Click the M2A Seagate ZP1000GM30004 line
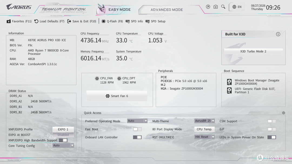This screenshot has height=164, width=292. pos(182,88)
